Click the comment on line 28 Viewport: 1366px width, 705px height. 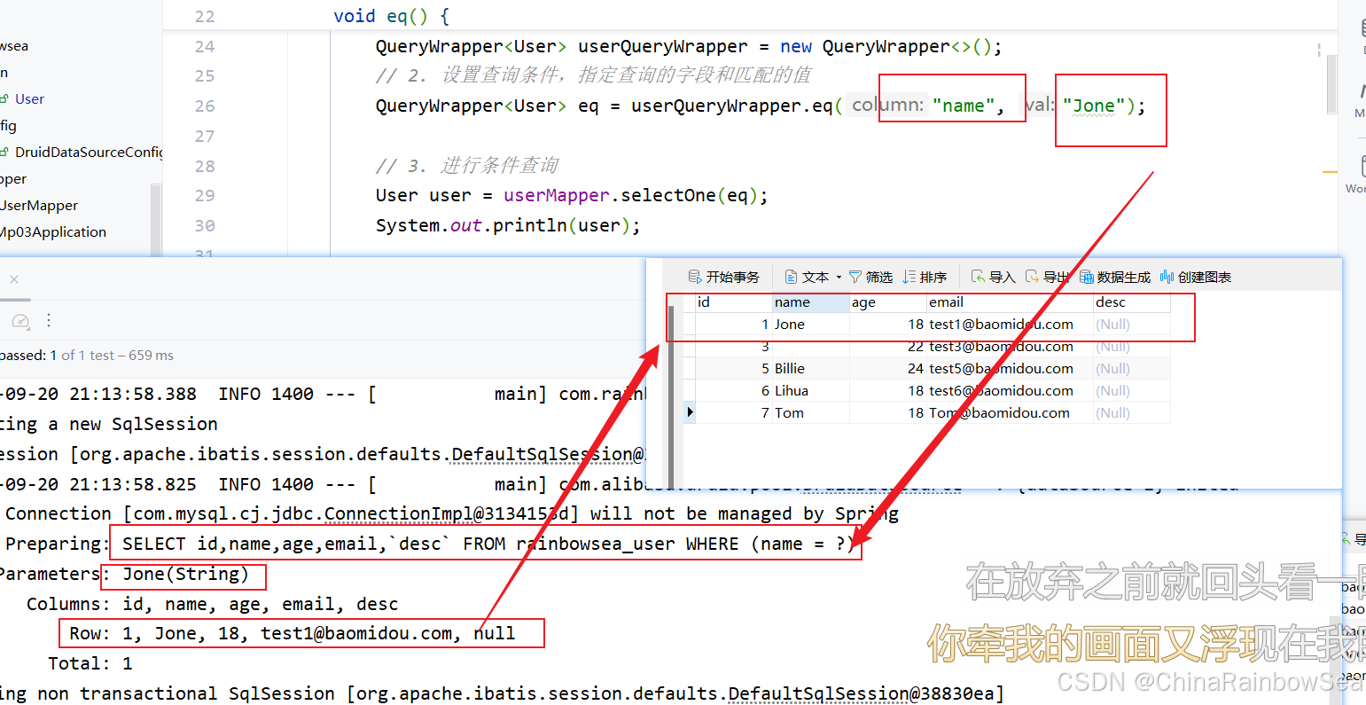[467, 166]
